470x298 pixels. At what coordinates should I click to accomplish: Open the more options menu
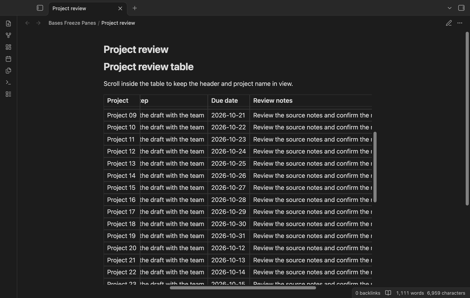tap(460, 23)
